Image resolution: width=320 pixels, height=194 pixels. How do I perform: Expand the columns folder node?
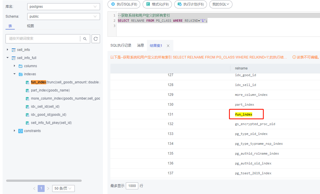click(x=14, y=66)
